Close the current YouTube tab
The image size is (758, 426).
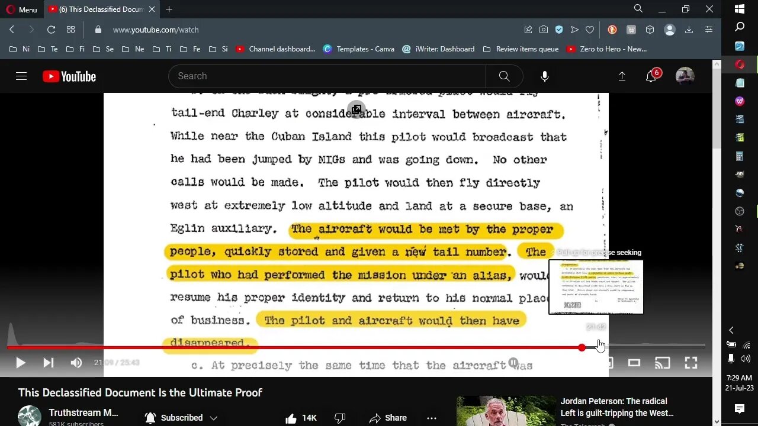pyautogui.click(x=152, y=9)
